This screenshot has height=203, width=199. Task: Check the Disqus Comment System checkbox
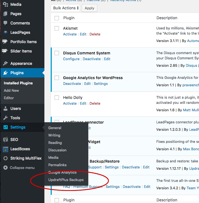point(57,53)
